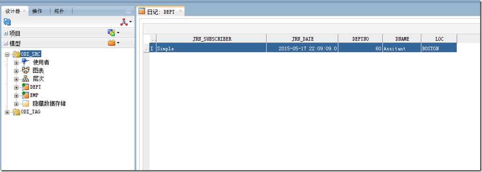Expand the 层次 tree node
This screenshot has height=172, width=482.
(x=16, y=79)
